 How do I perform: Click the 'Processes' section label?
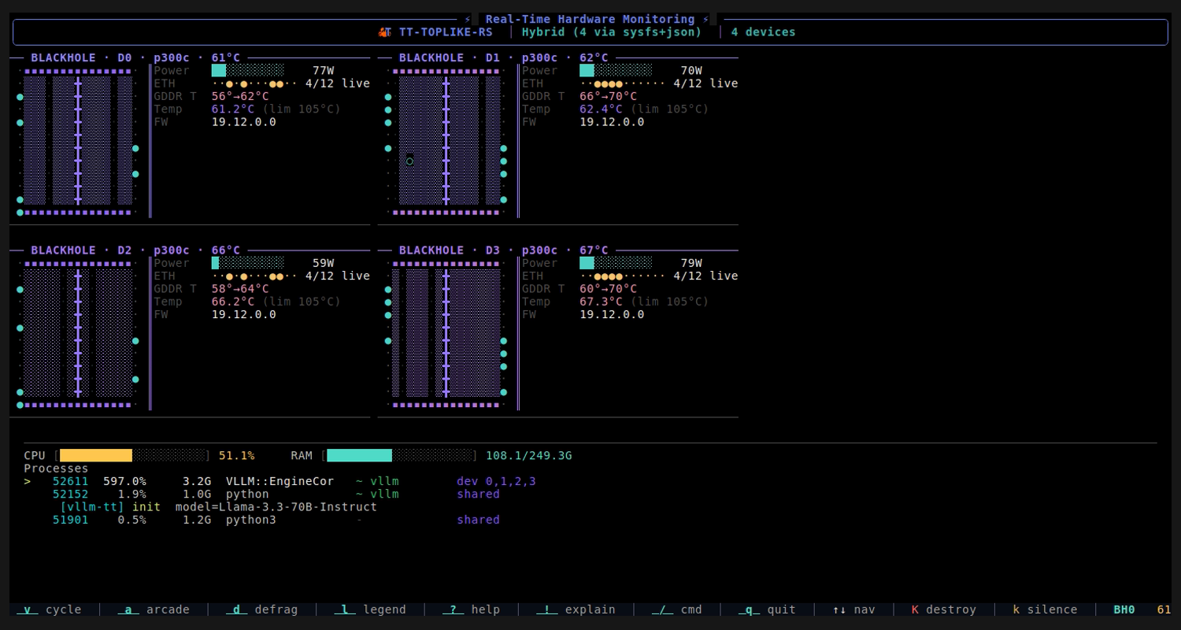tap(56, 469)
